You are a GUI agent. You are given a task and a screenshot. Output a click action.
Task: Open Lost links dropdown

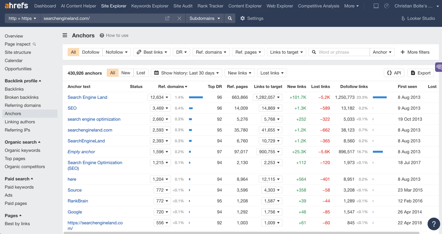click(272, 73)
